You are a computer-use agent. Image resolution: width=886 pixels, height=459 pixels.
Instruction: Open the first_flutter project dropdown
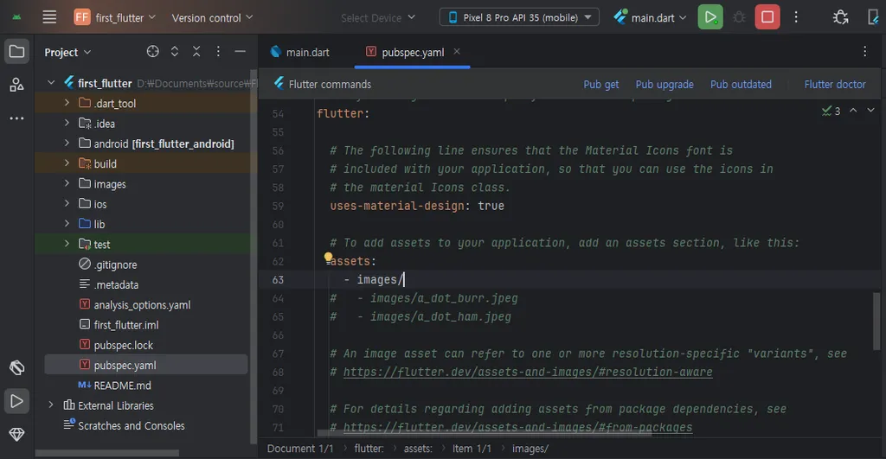click(x=115, y=17)
